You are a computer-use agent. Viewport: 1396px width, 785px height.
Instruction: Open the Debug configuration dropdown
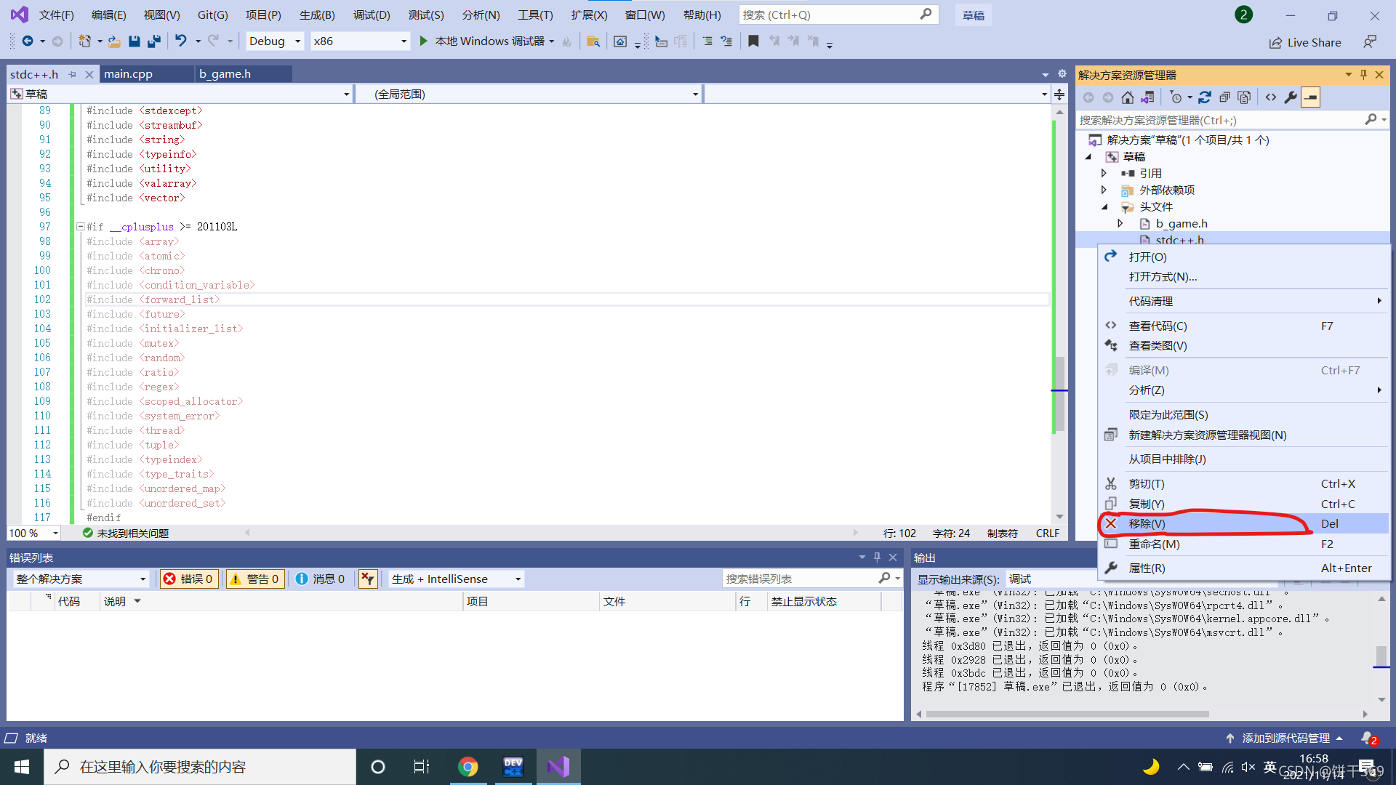pos(274,41)
